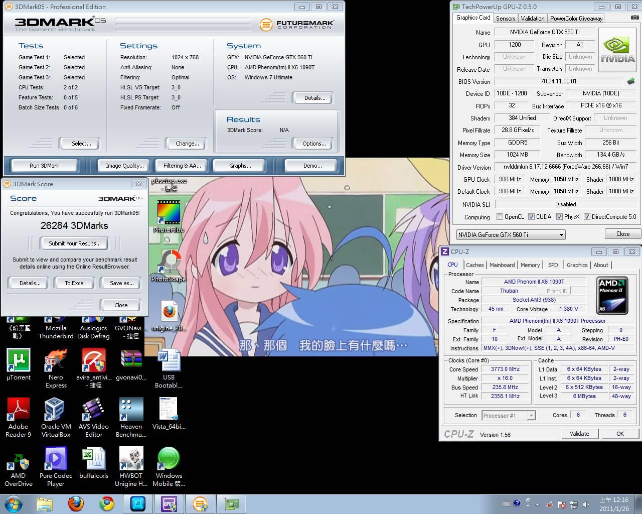This screenshot has height=514, width=642.
Task: Open PhotoFiltre desktop shortcut
Action: point(169,217)
